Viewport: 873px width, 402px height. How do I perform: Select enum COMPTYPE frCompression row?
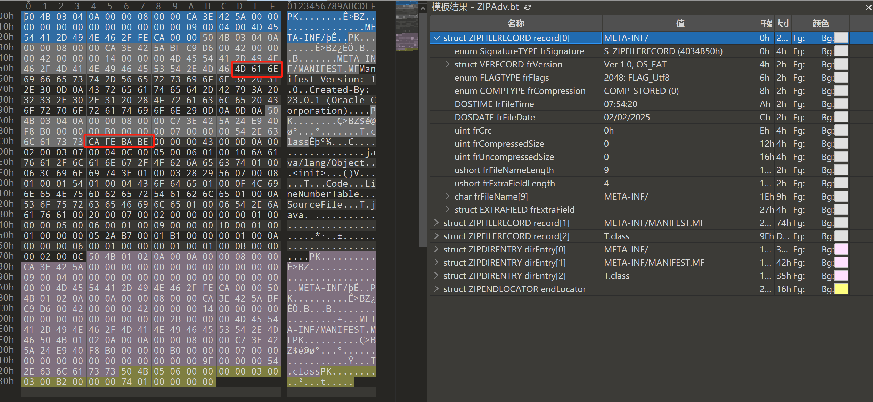click(520, 91)
